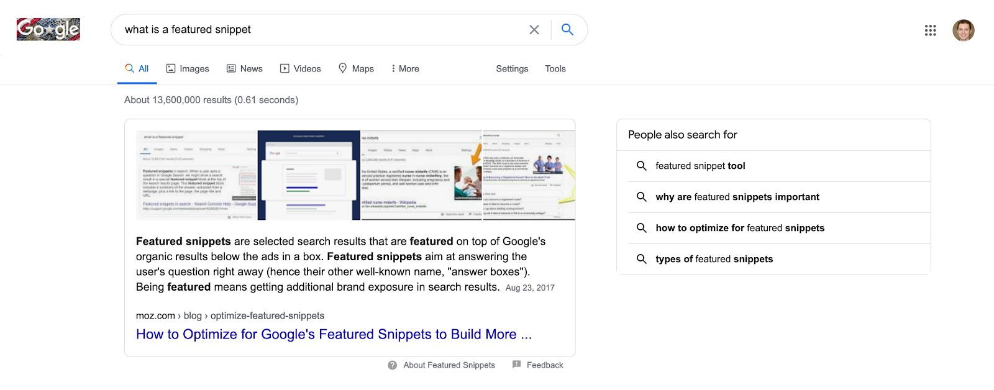Click the About 13,600,000 results text

(x=211, y=100)
